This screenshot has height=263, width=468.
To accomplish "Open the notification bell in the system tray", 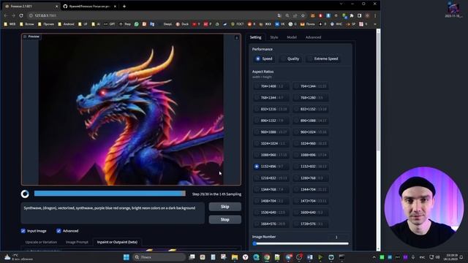I will [x=461, y=257].
